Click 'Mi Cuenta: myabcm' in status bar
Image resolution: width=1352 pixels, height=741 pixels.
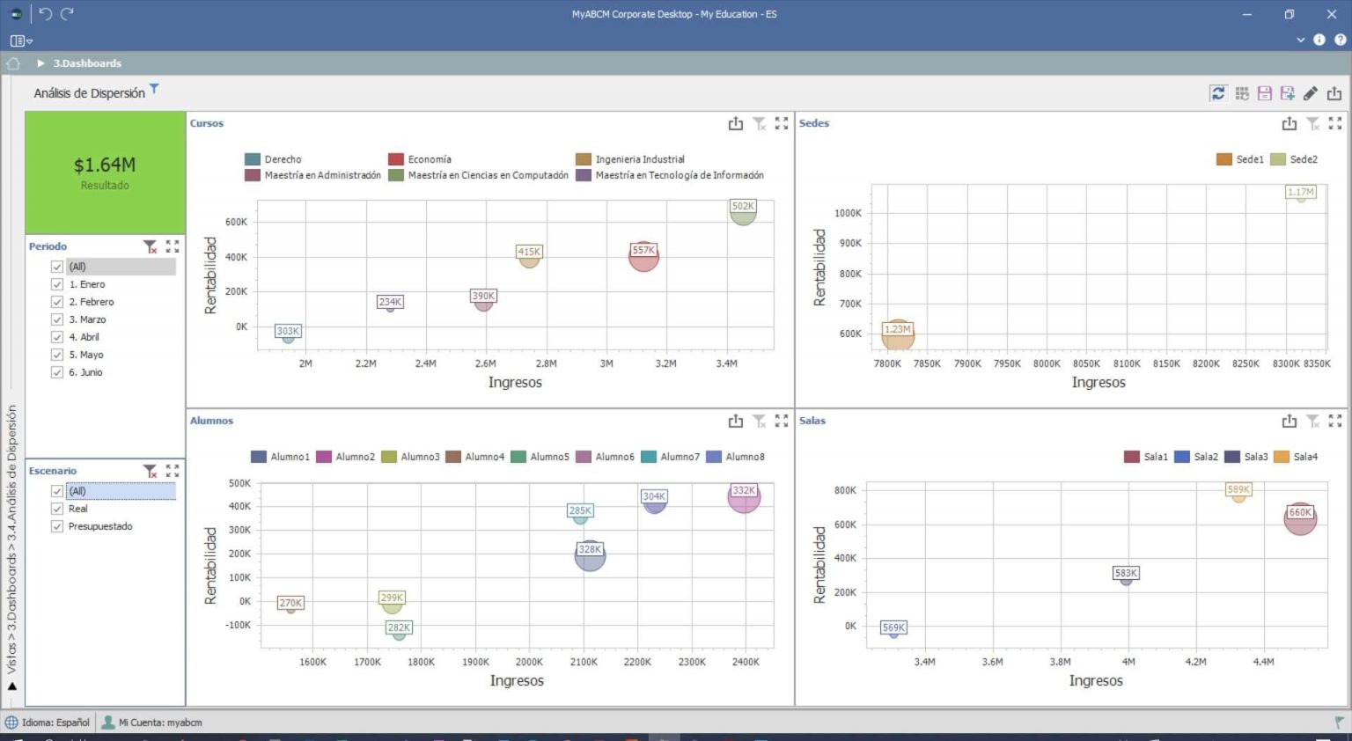tap(152, 723)
